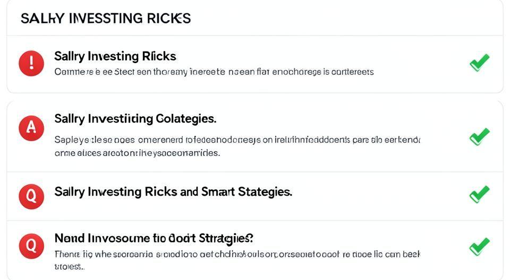
Task: Click the description line starting 'Thenre tiq whe'
Action: [237, 254]
